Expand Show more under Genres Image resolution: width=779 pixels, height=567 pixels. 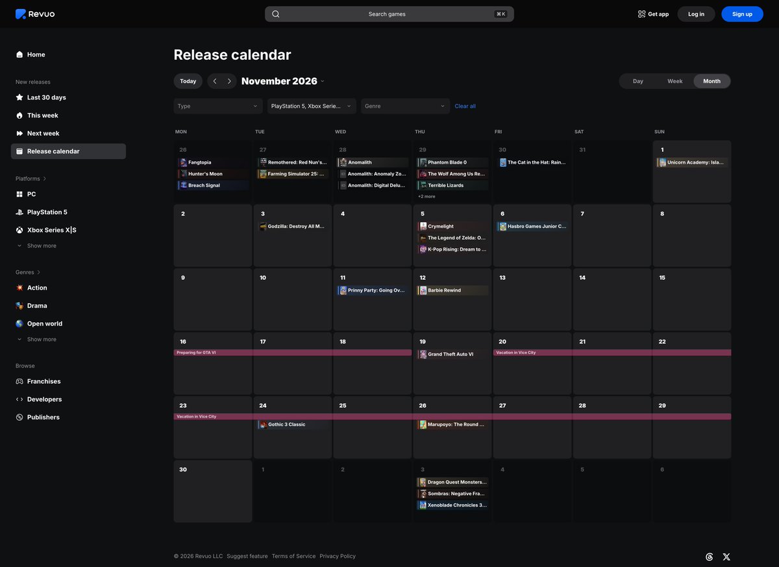tap(37, 340)
